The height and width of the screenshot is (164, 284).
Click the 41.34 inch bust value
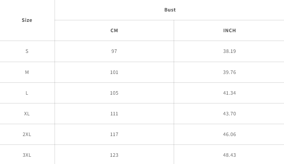click(x=229, y=93)
